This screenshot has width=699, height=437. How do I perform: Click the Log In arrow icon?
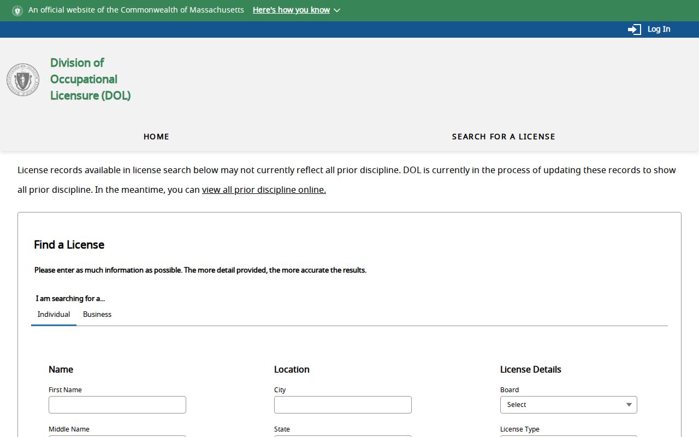[x=634, y=29]
